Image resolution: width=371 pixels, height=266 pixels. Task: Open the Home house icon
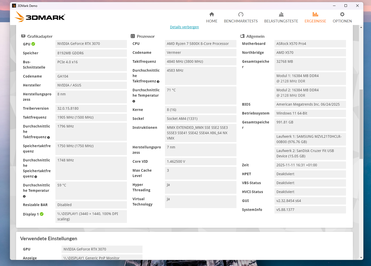coord(212,14)
